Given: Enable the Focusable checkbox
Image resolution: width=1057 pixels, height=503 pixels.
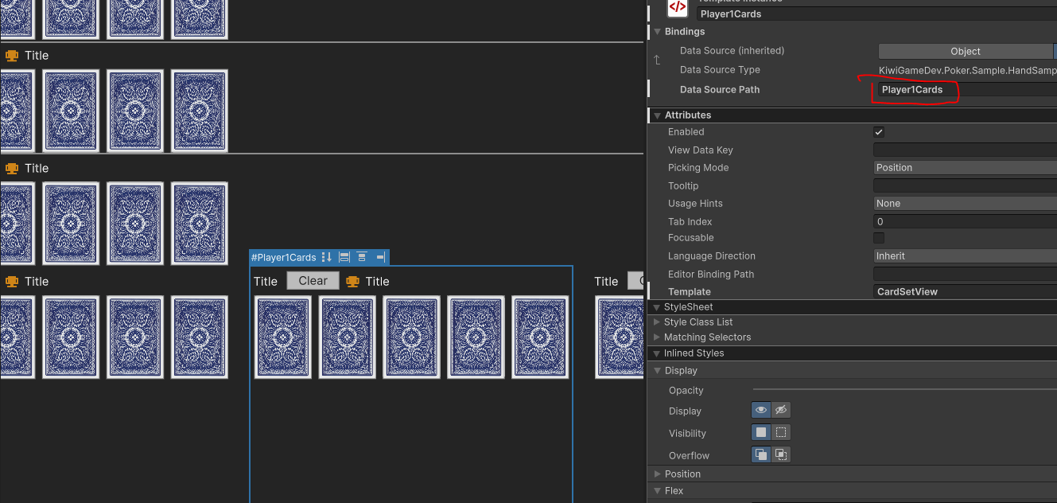Looking at the screenshot, I should point(879,237).
